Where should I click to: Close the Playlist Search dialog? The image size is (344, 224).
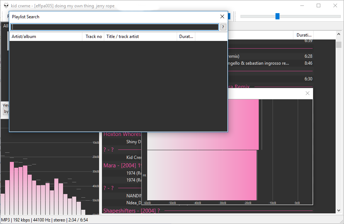pos(222,17)
